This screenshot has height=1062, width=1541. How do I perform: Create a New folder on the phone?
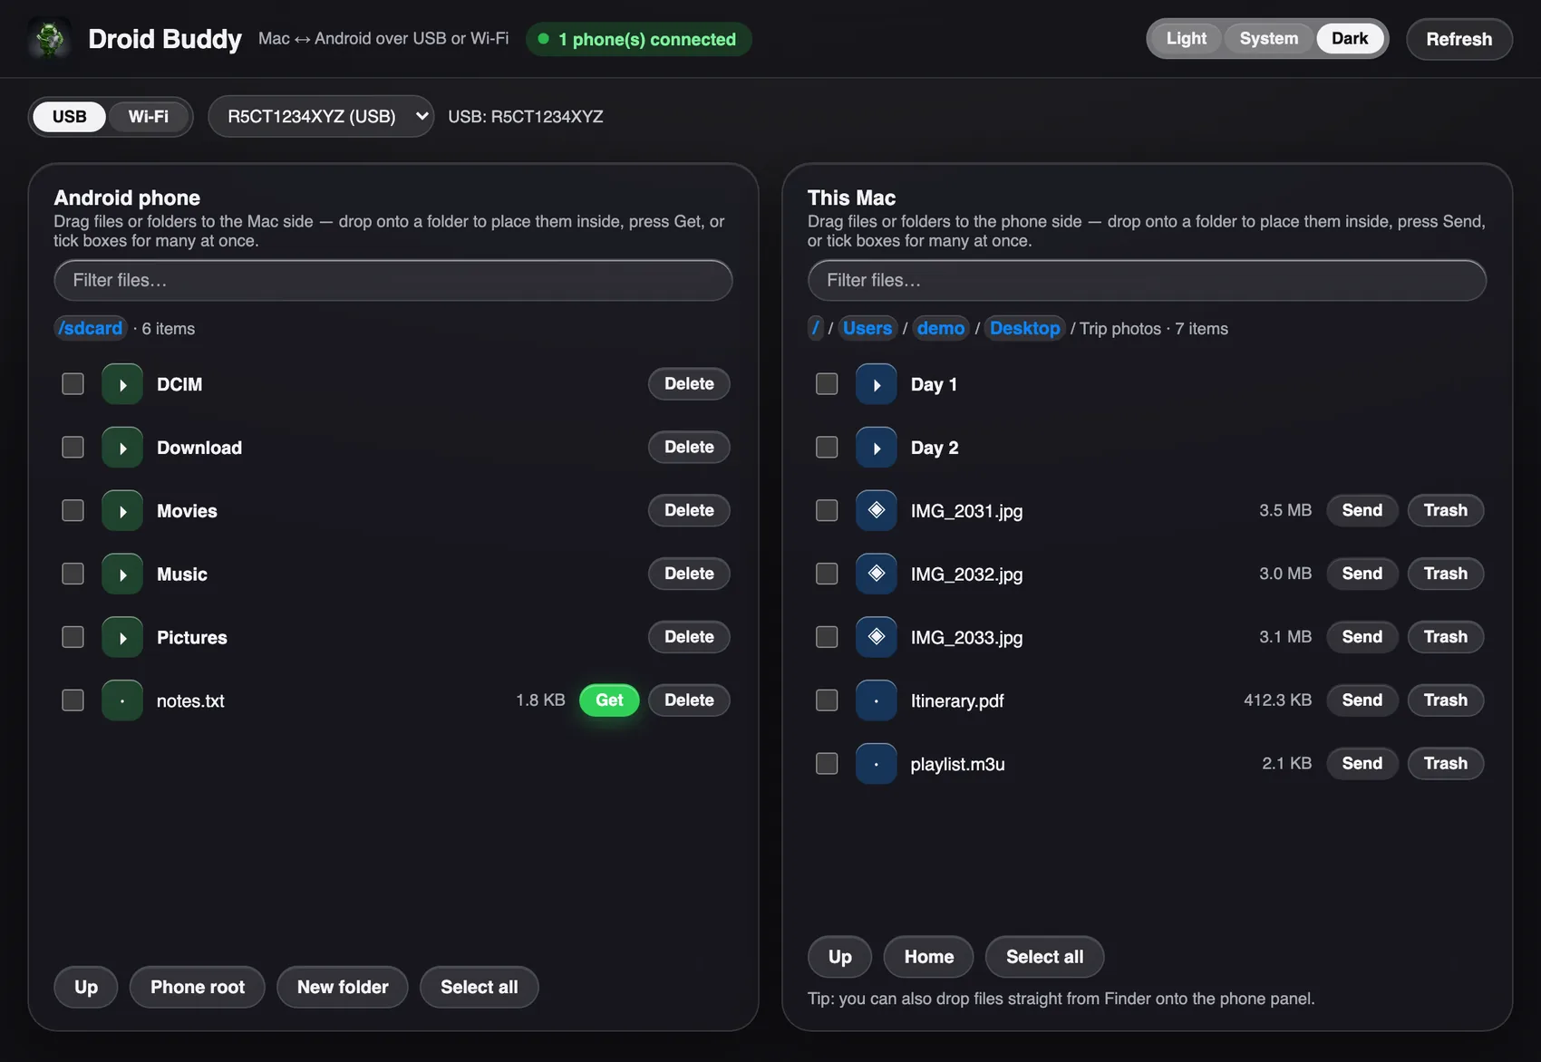click(x=342, y=987)
